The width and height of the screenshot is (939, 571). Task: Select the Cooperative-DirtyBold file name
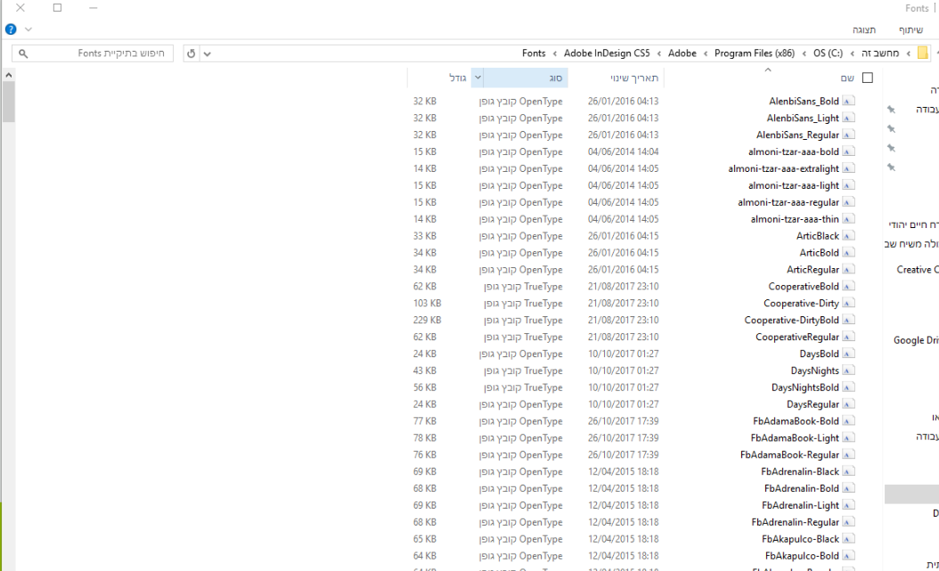792,320
